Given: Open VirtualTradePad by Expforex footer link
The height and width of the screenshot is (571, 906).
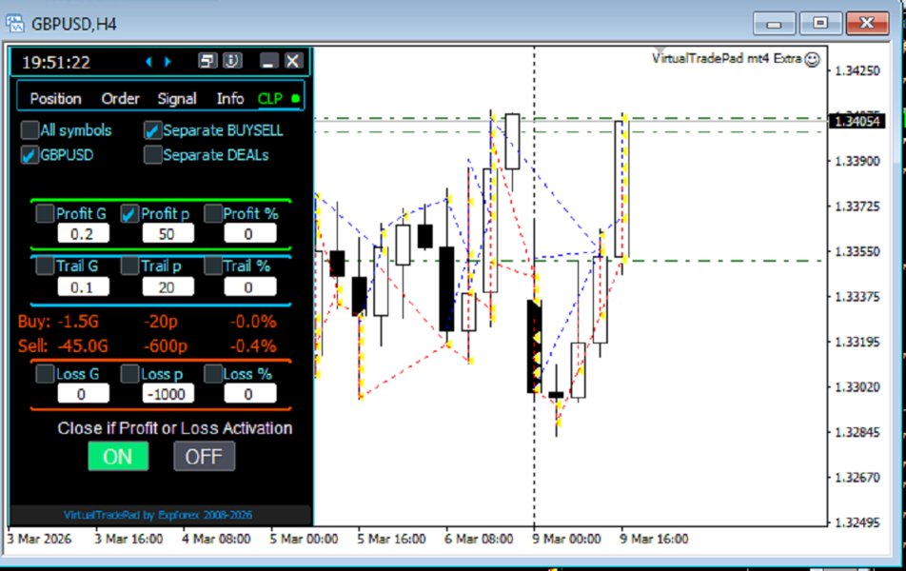Looking at the screenshot, I should (x=158, y=515).
